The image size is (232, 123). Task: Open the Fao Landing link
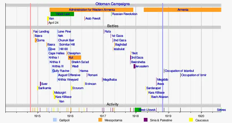41,31
